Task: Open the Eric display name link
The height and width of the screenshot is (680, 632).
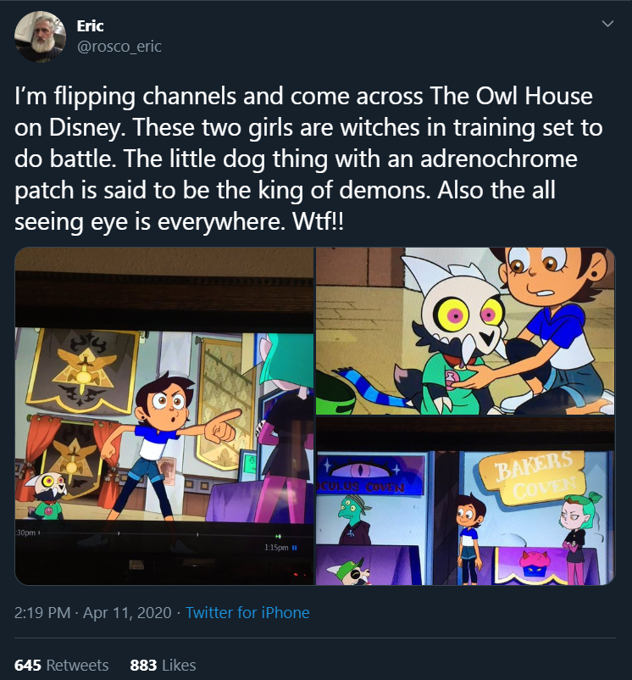Action: click(x=90, y=26)
